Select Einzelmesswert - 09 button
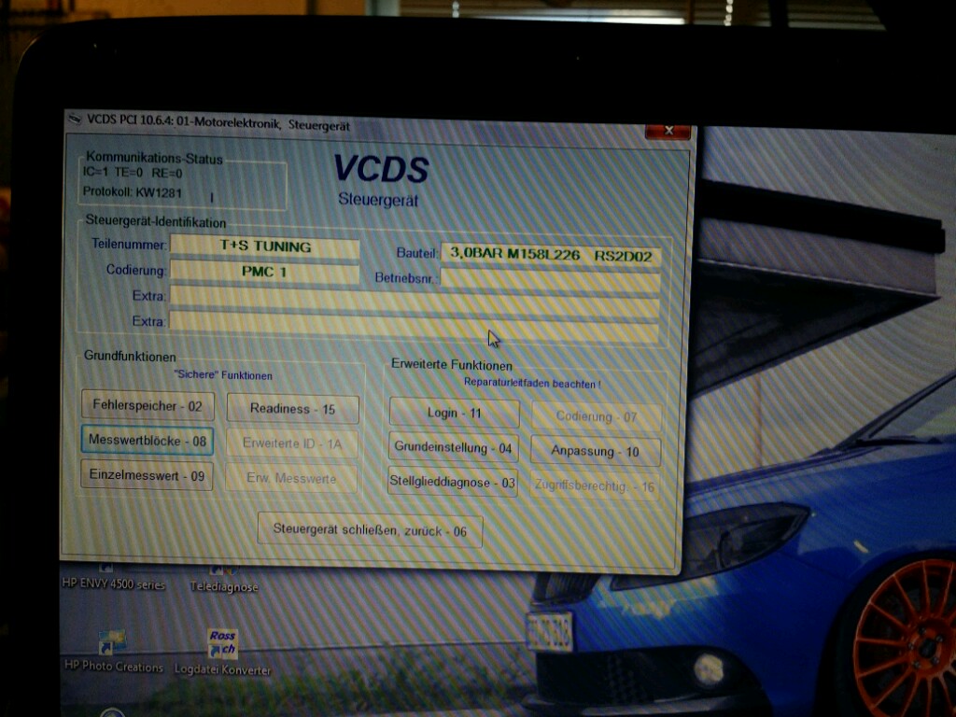Image resolution: width=956 pixels, height=717 pixels. (147, 475)
